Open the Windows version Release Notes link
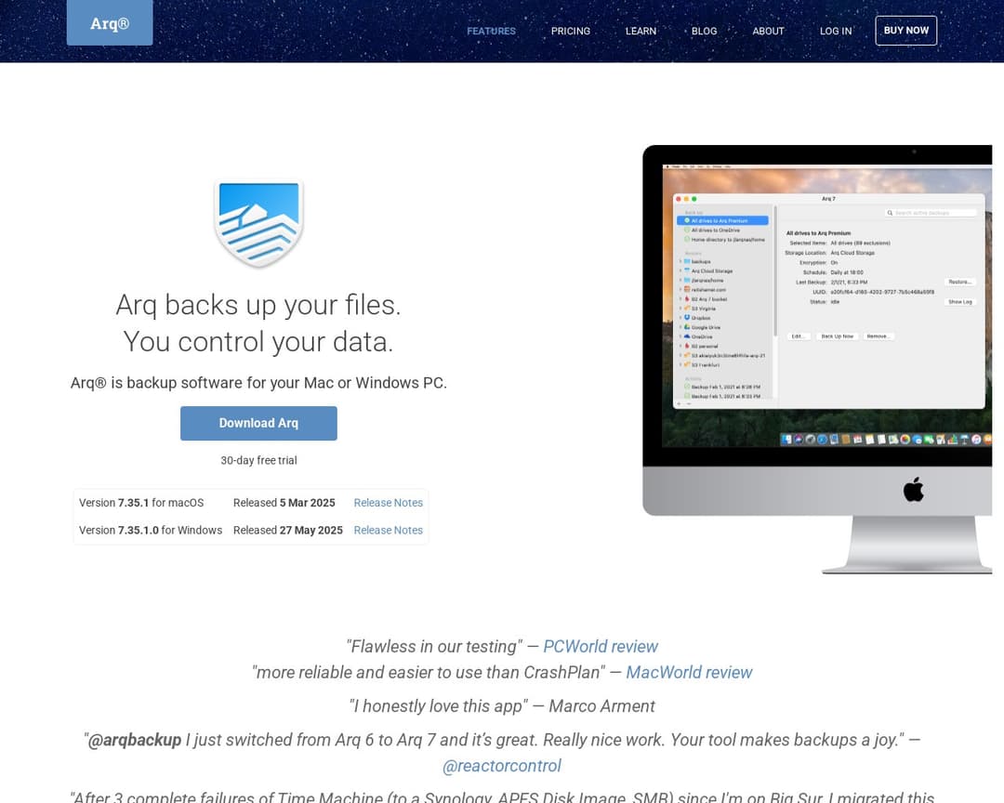Viewport: 1004px width, 803px height. pos(388,530)
